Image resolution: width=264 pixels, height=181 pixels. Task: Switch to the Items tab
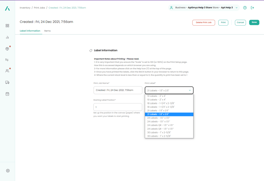47,31
